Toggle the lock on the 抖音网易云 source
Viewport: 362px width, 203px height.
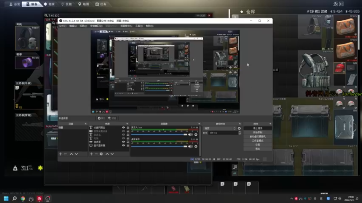tap(128, 128)
